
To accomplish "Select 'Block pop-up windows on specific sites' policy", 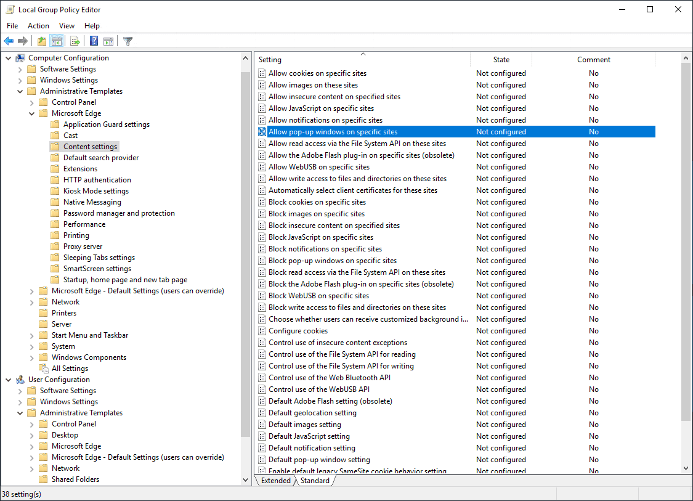I will coord(456,261).
